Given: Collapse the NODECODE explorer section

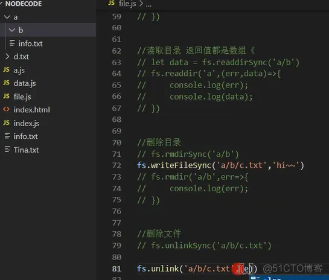Looking at the screenshot, I should click(23, 4).
